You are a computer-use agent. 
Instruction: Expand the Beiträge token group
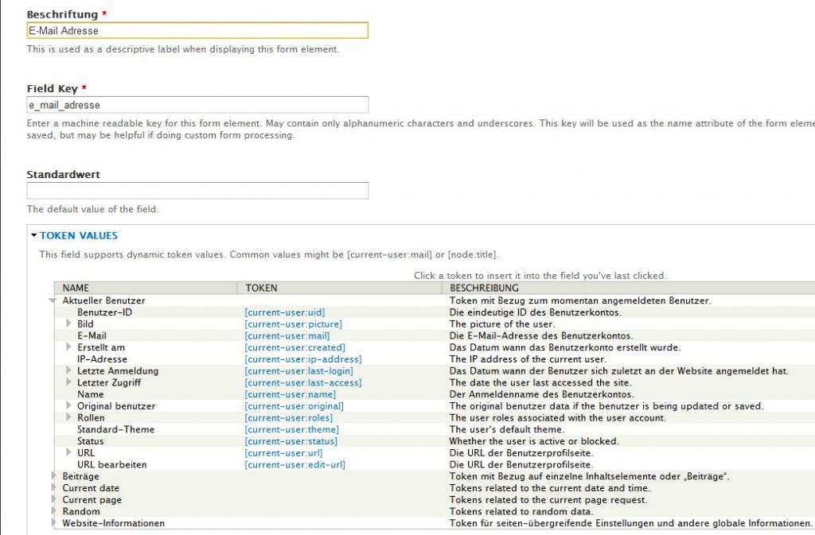click(x=55, y=476)
